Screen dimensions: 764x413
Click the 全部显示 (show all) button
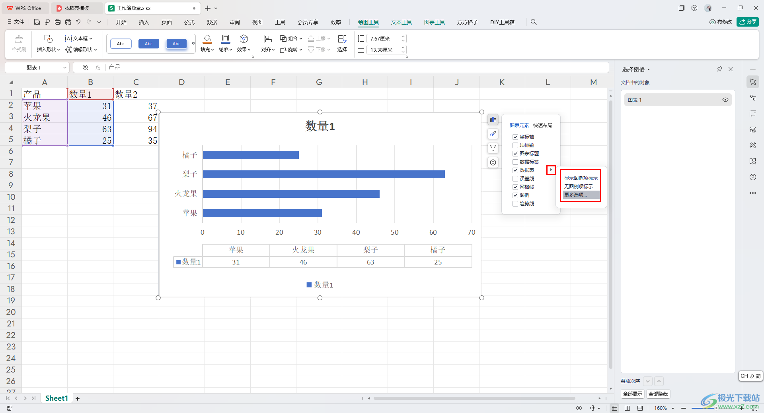(x=633, y=394)
